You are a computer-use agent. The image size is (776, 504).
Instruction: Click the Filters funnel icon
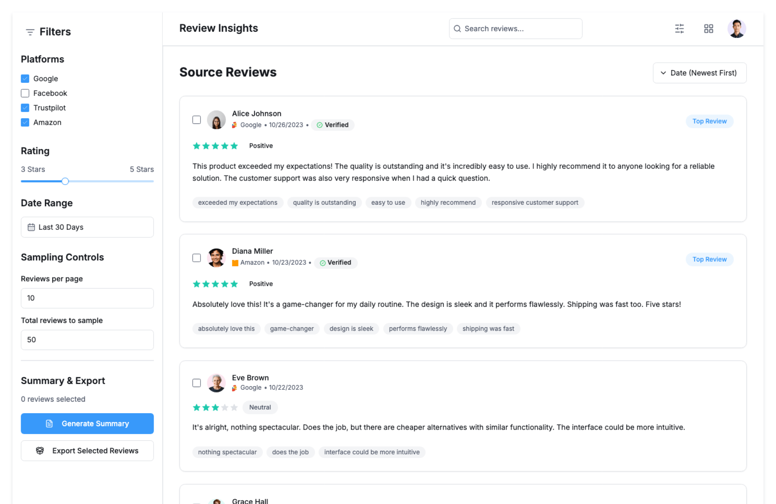point(30,32)
